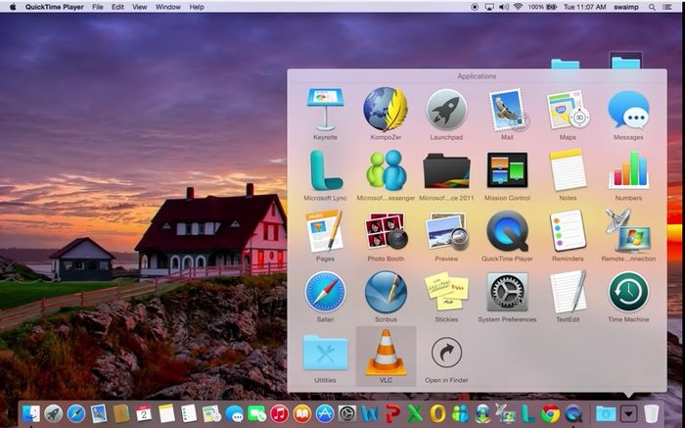The width and height of the screenshot is (685, 428).
Task: Click the Open in Finder button
Action: 446,353
